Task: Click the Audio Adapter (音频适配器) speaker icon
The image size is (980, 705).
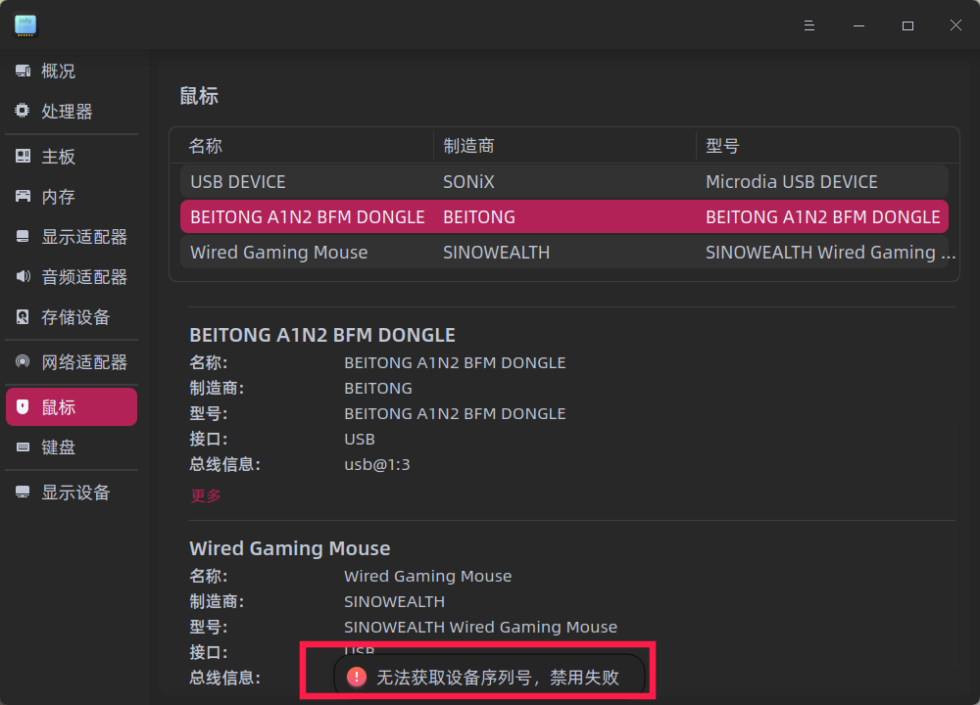Action: pyautogui.click(x=23, y=277)
